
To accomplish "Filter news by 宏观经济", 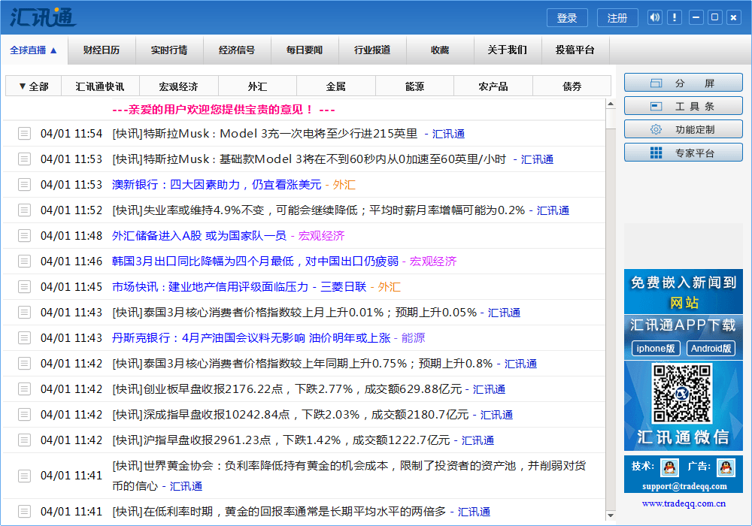I will point(179,86).
